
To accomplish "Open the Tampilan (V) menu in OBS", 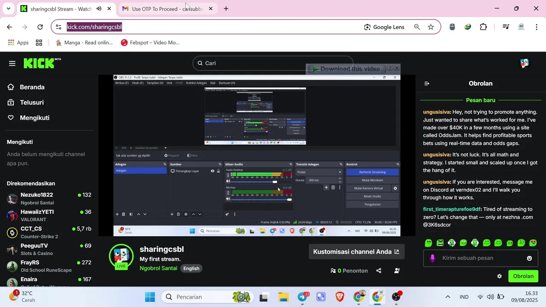I will (x=155, y=83).
